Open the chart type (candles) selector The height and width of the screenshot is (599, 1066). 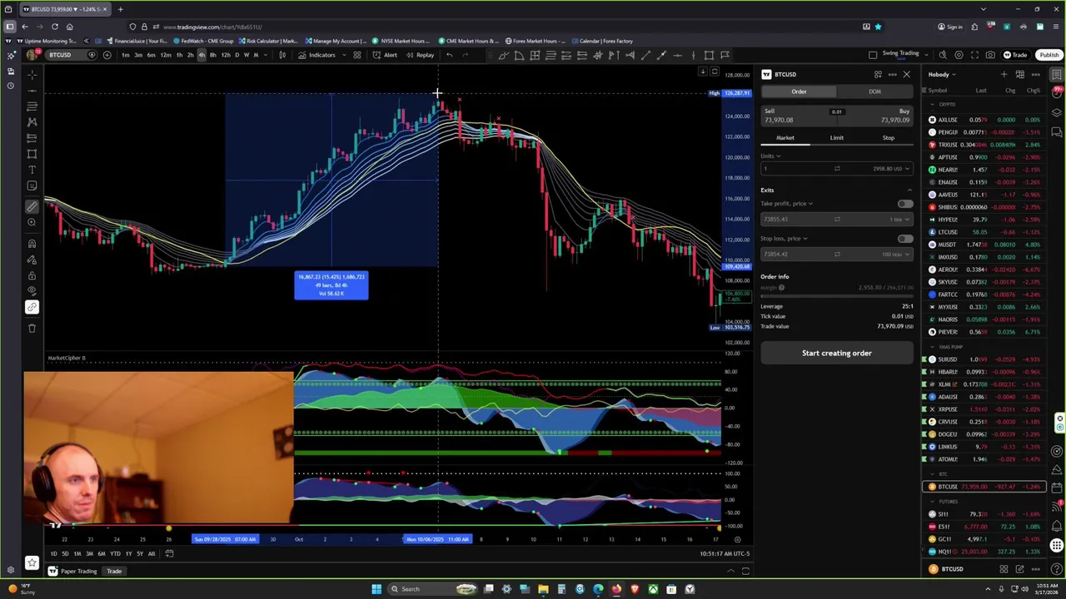(282, 55)
